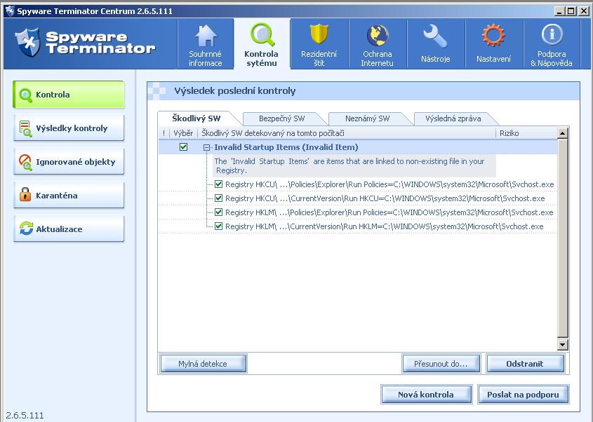Collapse Invalid Startup Items tree node
The height and width of the screenshot is (422, 593).
pyautogui.click(x=207, y=147)
